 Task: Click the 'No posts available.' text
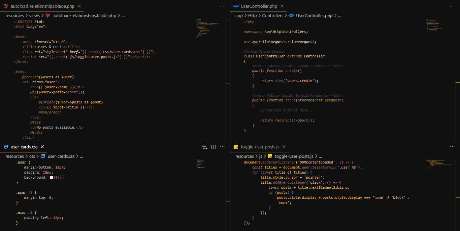[56, 127]
